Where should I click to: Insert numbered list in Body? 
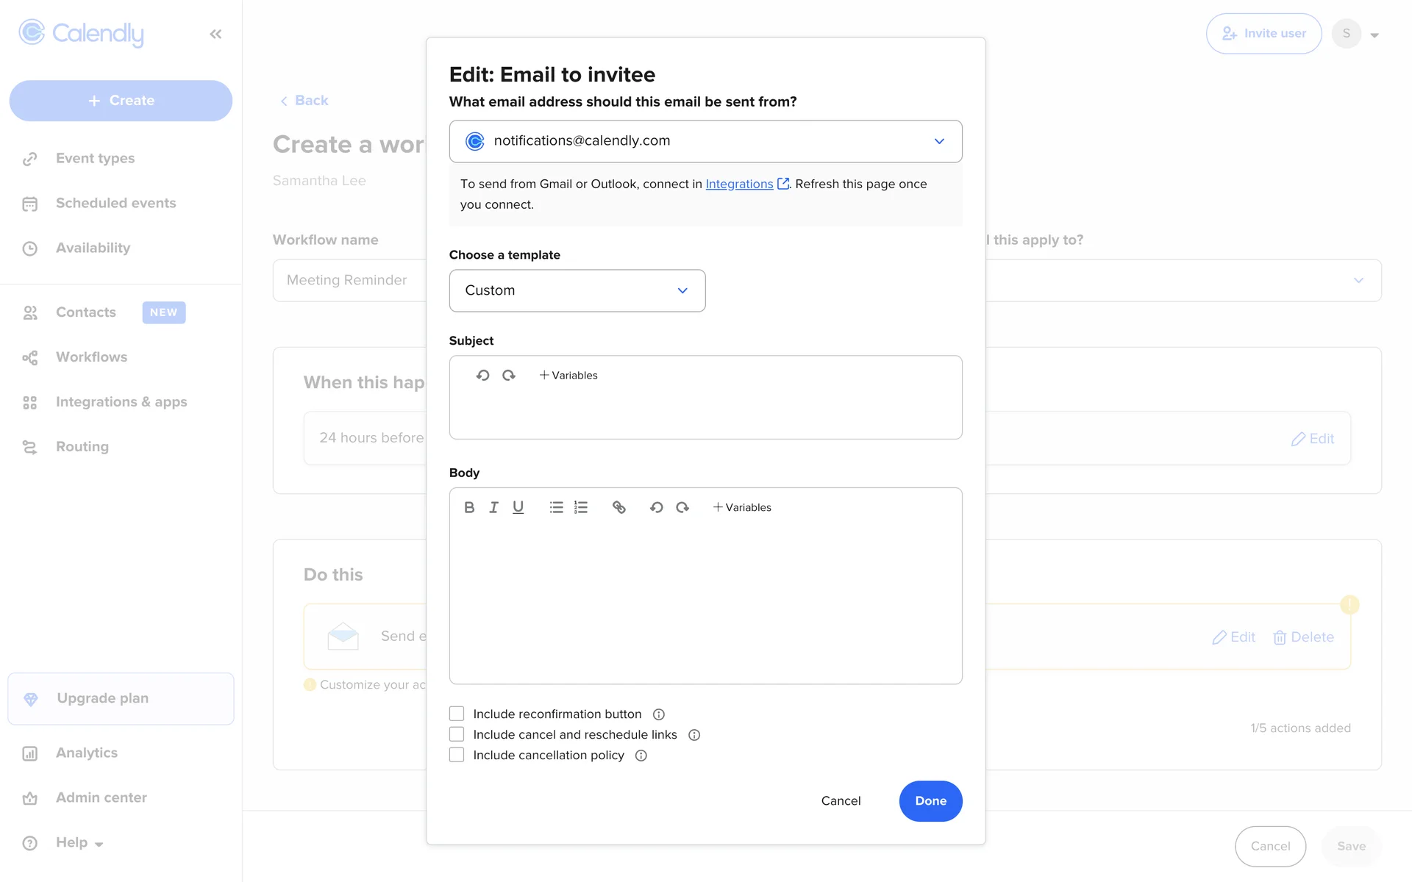(581, 507)
